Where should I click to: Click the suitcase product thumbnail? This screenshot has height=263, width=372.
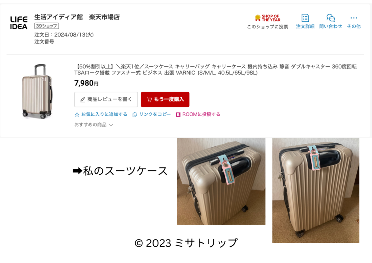click(37, 91)
